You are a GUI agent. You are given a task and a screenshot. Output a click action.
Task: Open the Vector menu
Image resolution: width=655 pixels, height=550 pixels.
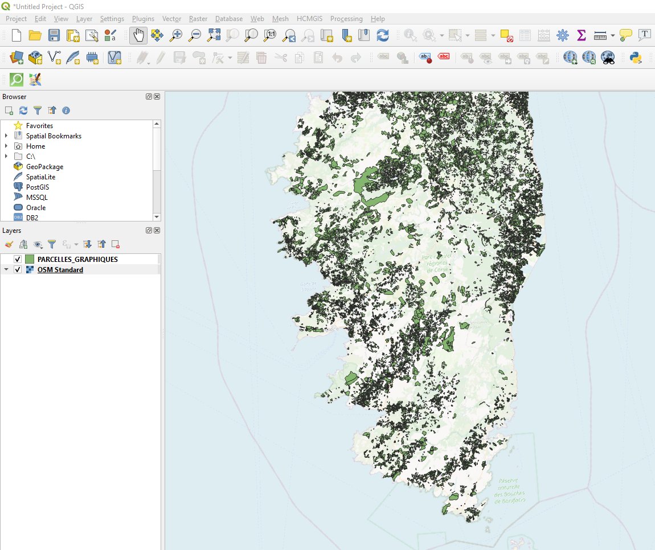point(171,19)
